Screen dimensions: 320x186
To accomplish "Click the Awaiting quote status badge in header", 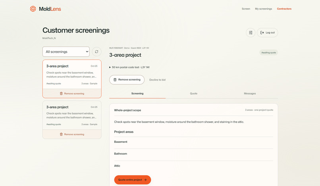I will pos(268,53).
